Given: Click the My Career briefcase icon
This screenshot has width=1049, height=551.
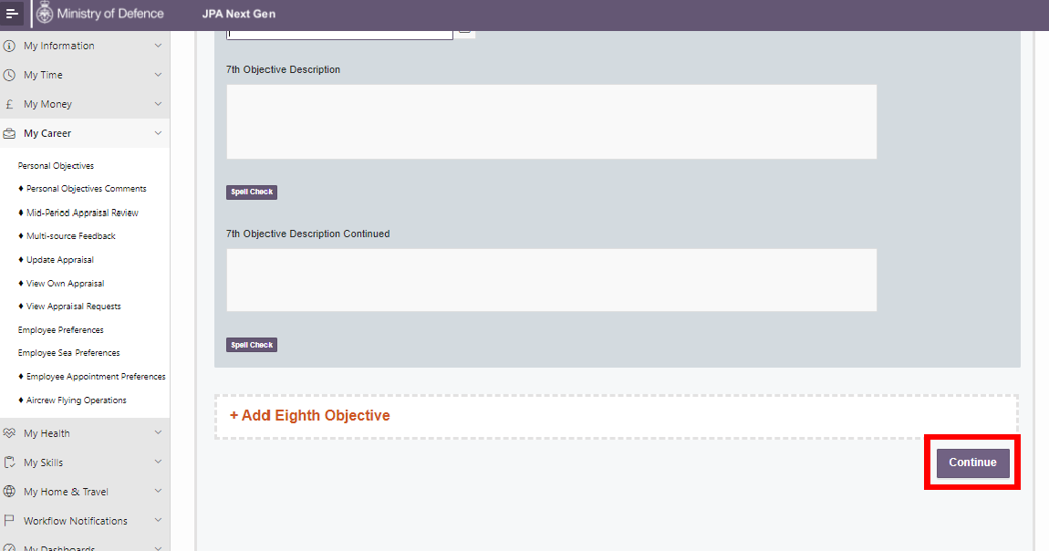Looking at the screenshot, I should point(9,133).
